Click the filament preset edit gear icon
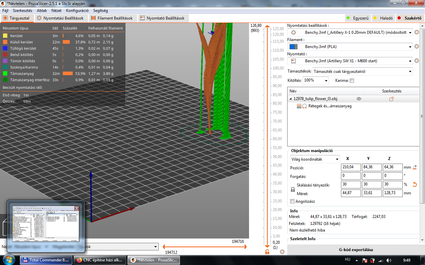Viewport: 425px width, 265px height. (417, 47)
